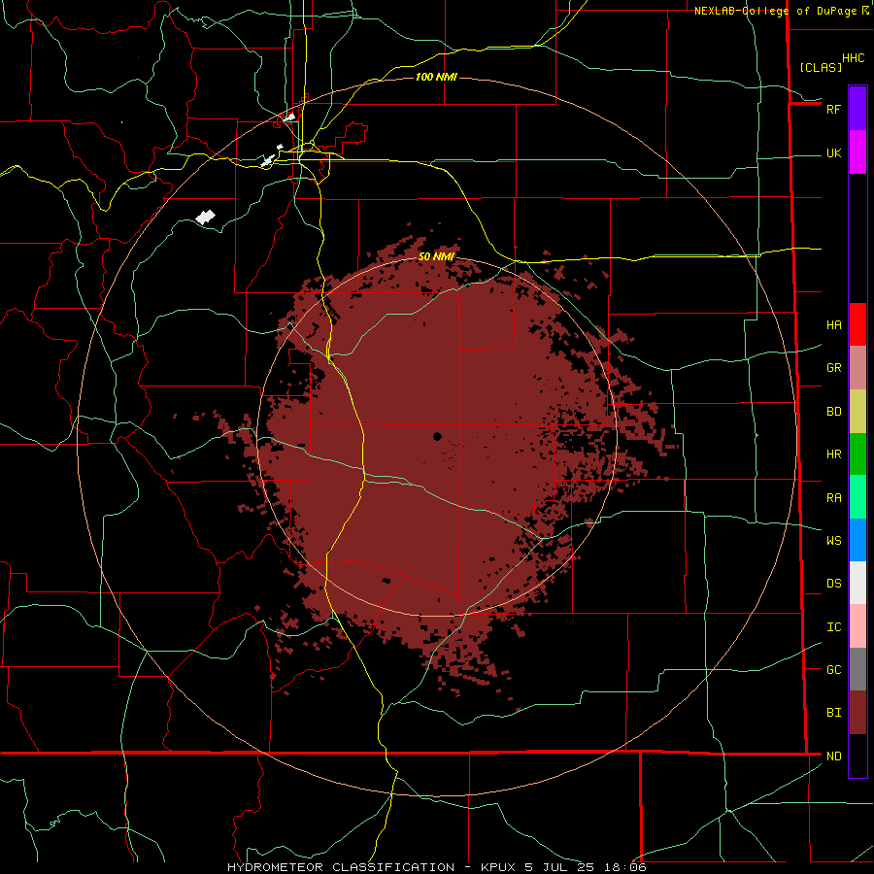
Task: Click the red HA legend color block
Action: point(857,324)
